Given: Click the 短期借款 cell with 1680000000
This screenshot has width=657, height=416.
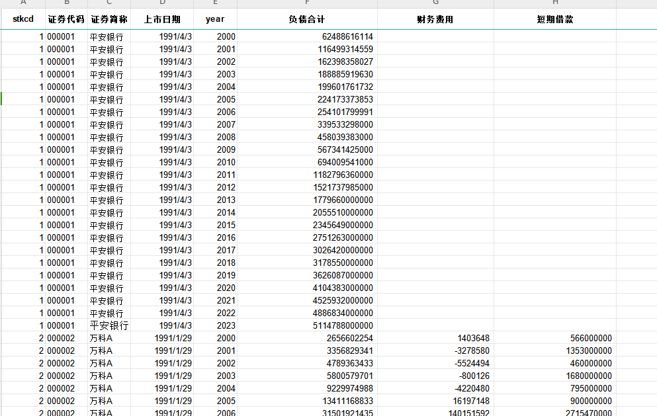Looking at the screenshot, I should point(555,376).
